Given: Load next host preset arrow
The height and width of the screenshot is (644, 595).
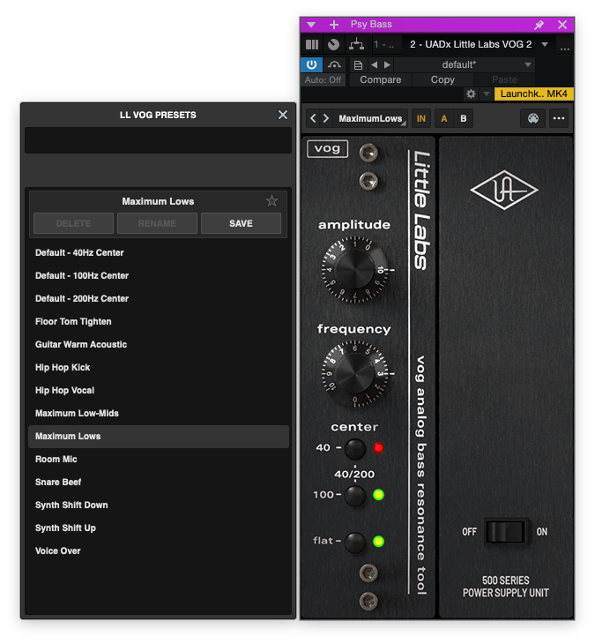Looking at the screenshot, I should point(387,64).
